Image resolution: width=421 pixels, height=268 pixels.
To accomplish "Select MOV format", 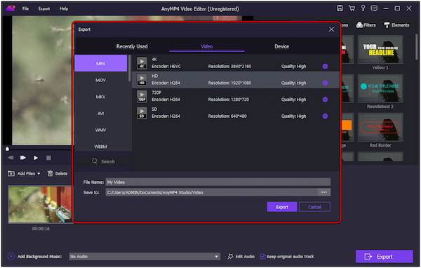I will pyautogui.click(x=100, y=80).
